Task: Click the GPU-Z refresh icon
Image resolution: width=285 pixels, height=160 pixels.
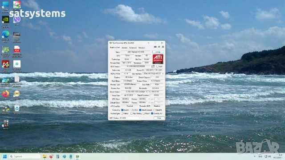Action: pyautogui.click(x=159, y=47)
